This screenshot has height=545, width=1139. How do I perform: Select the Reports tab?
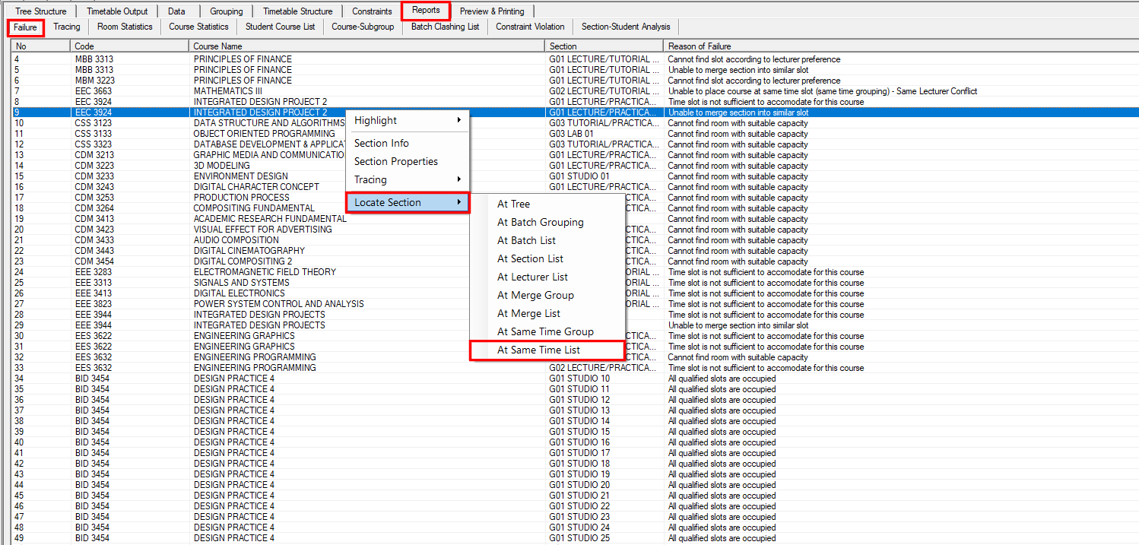[x=427, y=11]
